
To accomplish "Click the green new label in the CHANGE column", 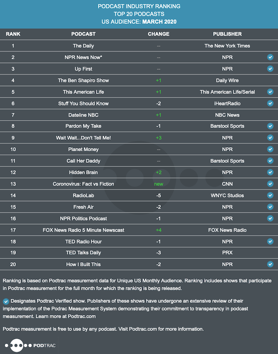I will [159, 184].
